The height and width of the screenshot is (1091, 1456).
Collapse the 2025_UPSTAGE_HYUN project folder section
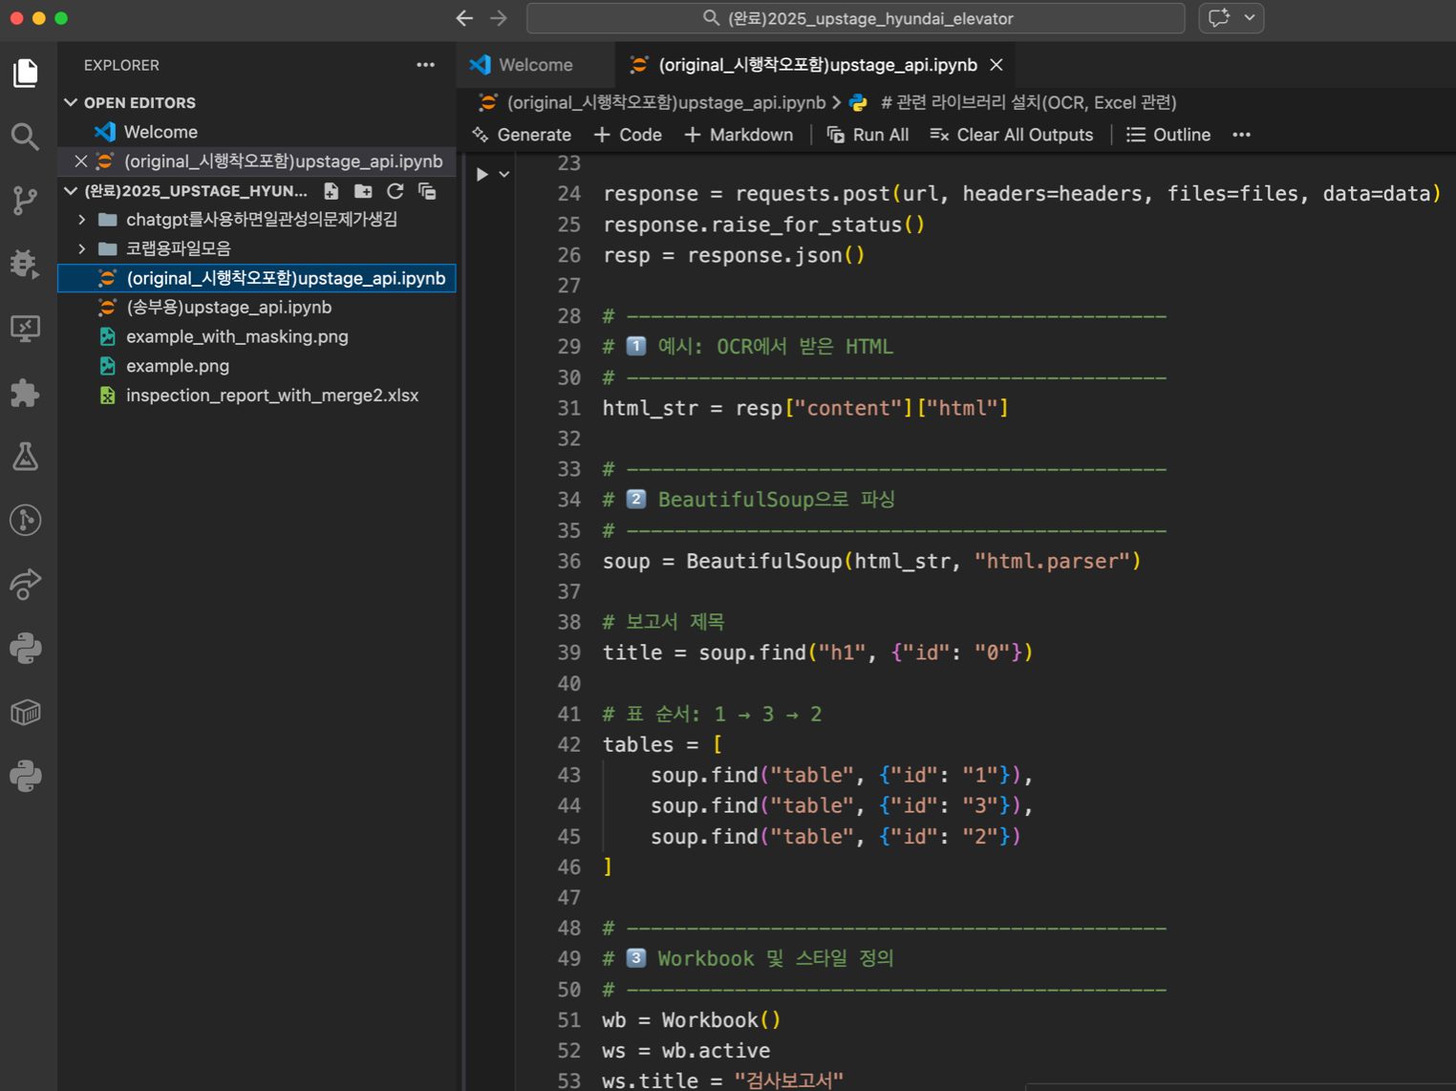point(71,191)
